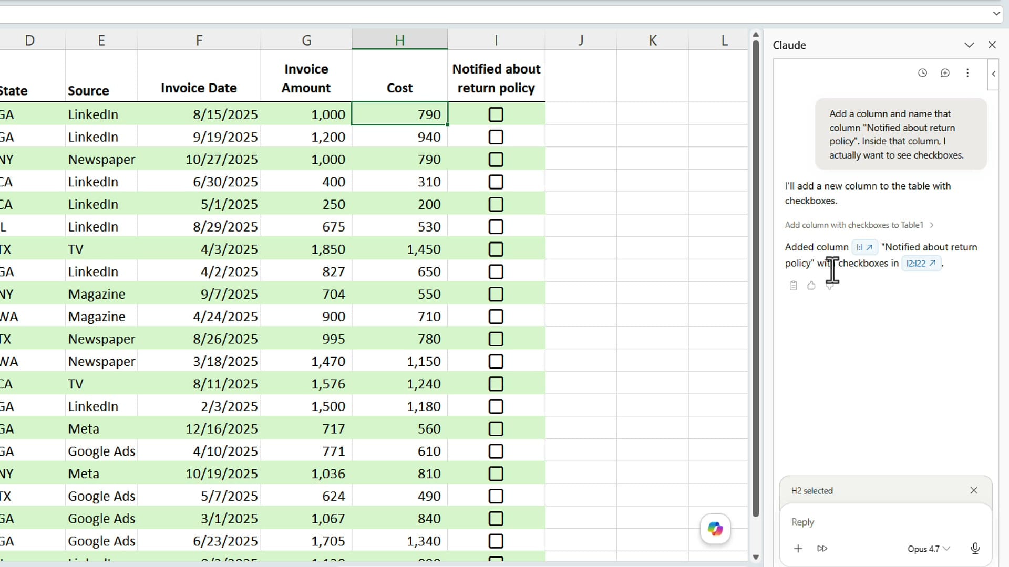Click the vertical scrollbar thumb
Viewport: 1009px width, 567px height.
(756, 278)
